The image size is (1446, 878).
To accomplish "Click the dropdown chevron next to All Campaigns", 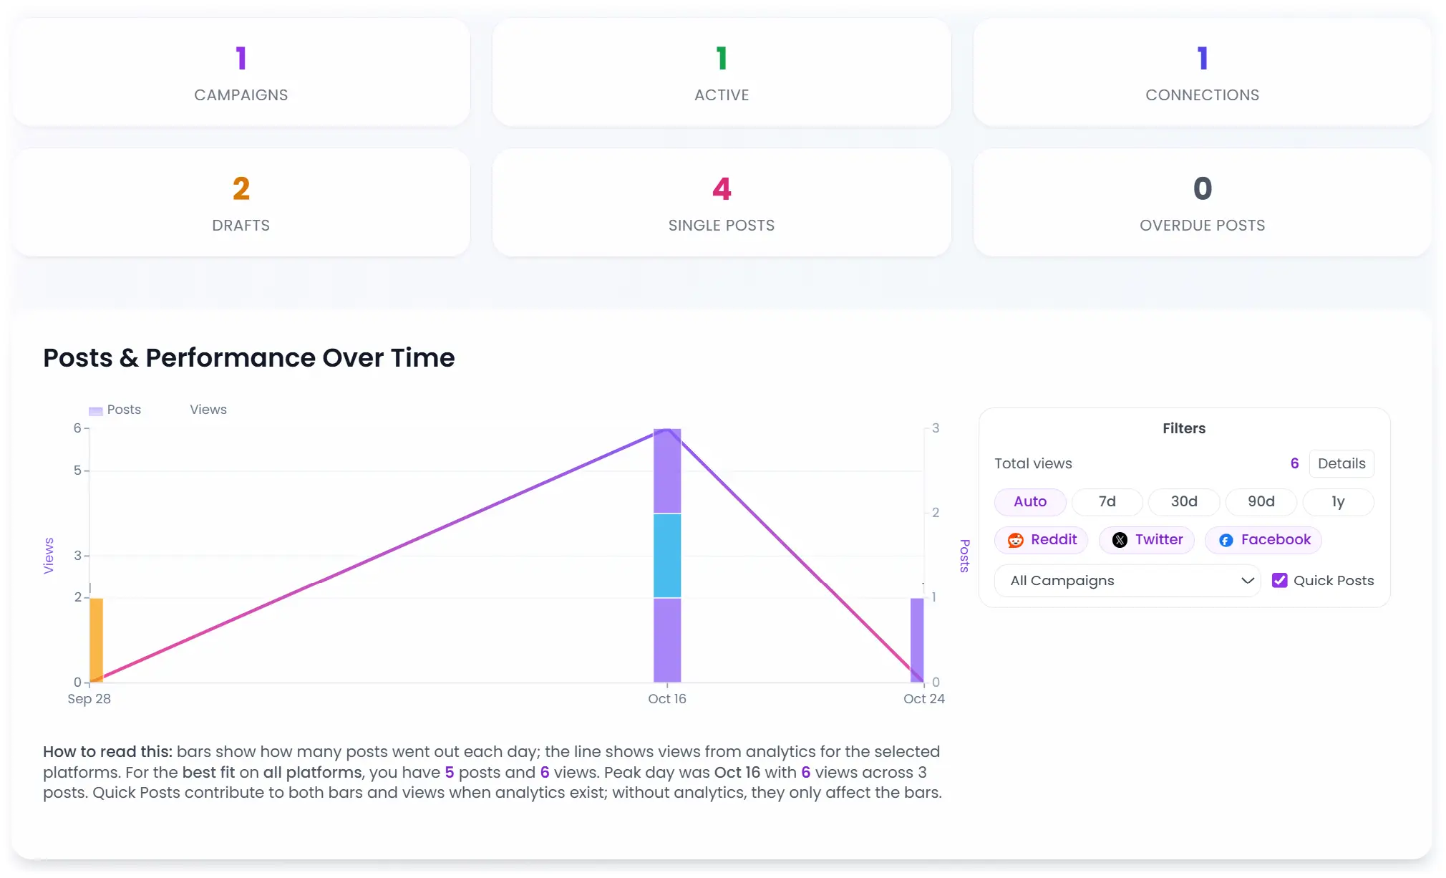I will click(1246, 581).
